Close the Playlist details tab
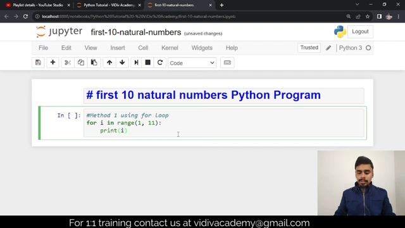 pyautogui.click(x=69, y=5)
